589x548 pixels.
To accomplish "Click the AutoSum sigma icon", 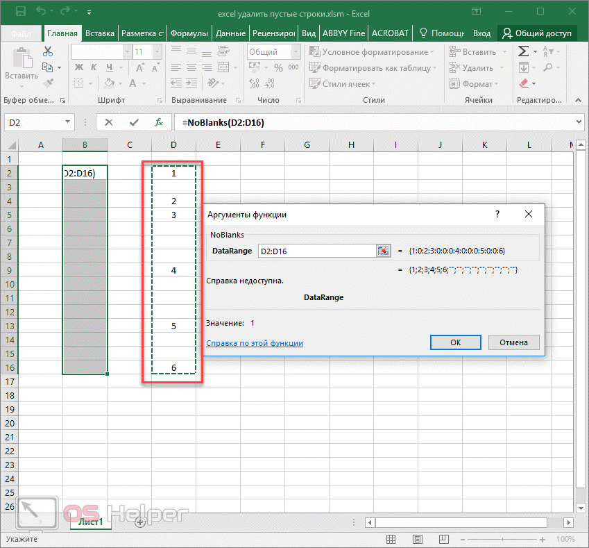I will [524, 51].
